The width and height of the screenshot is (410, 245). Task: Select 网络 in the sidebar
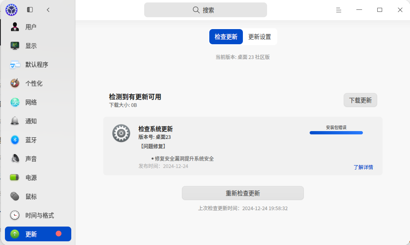pyautogui.click(x=38, y=102)
